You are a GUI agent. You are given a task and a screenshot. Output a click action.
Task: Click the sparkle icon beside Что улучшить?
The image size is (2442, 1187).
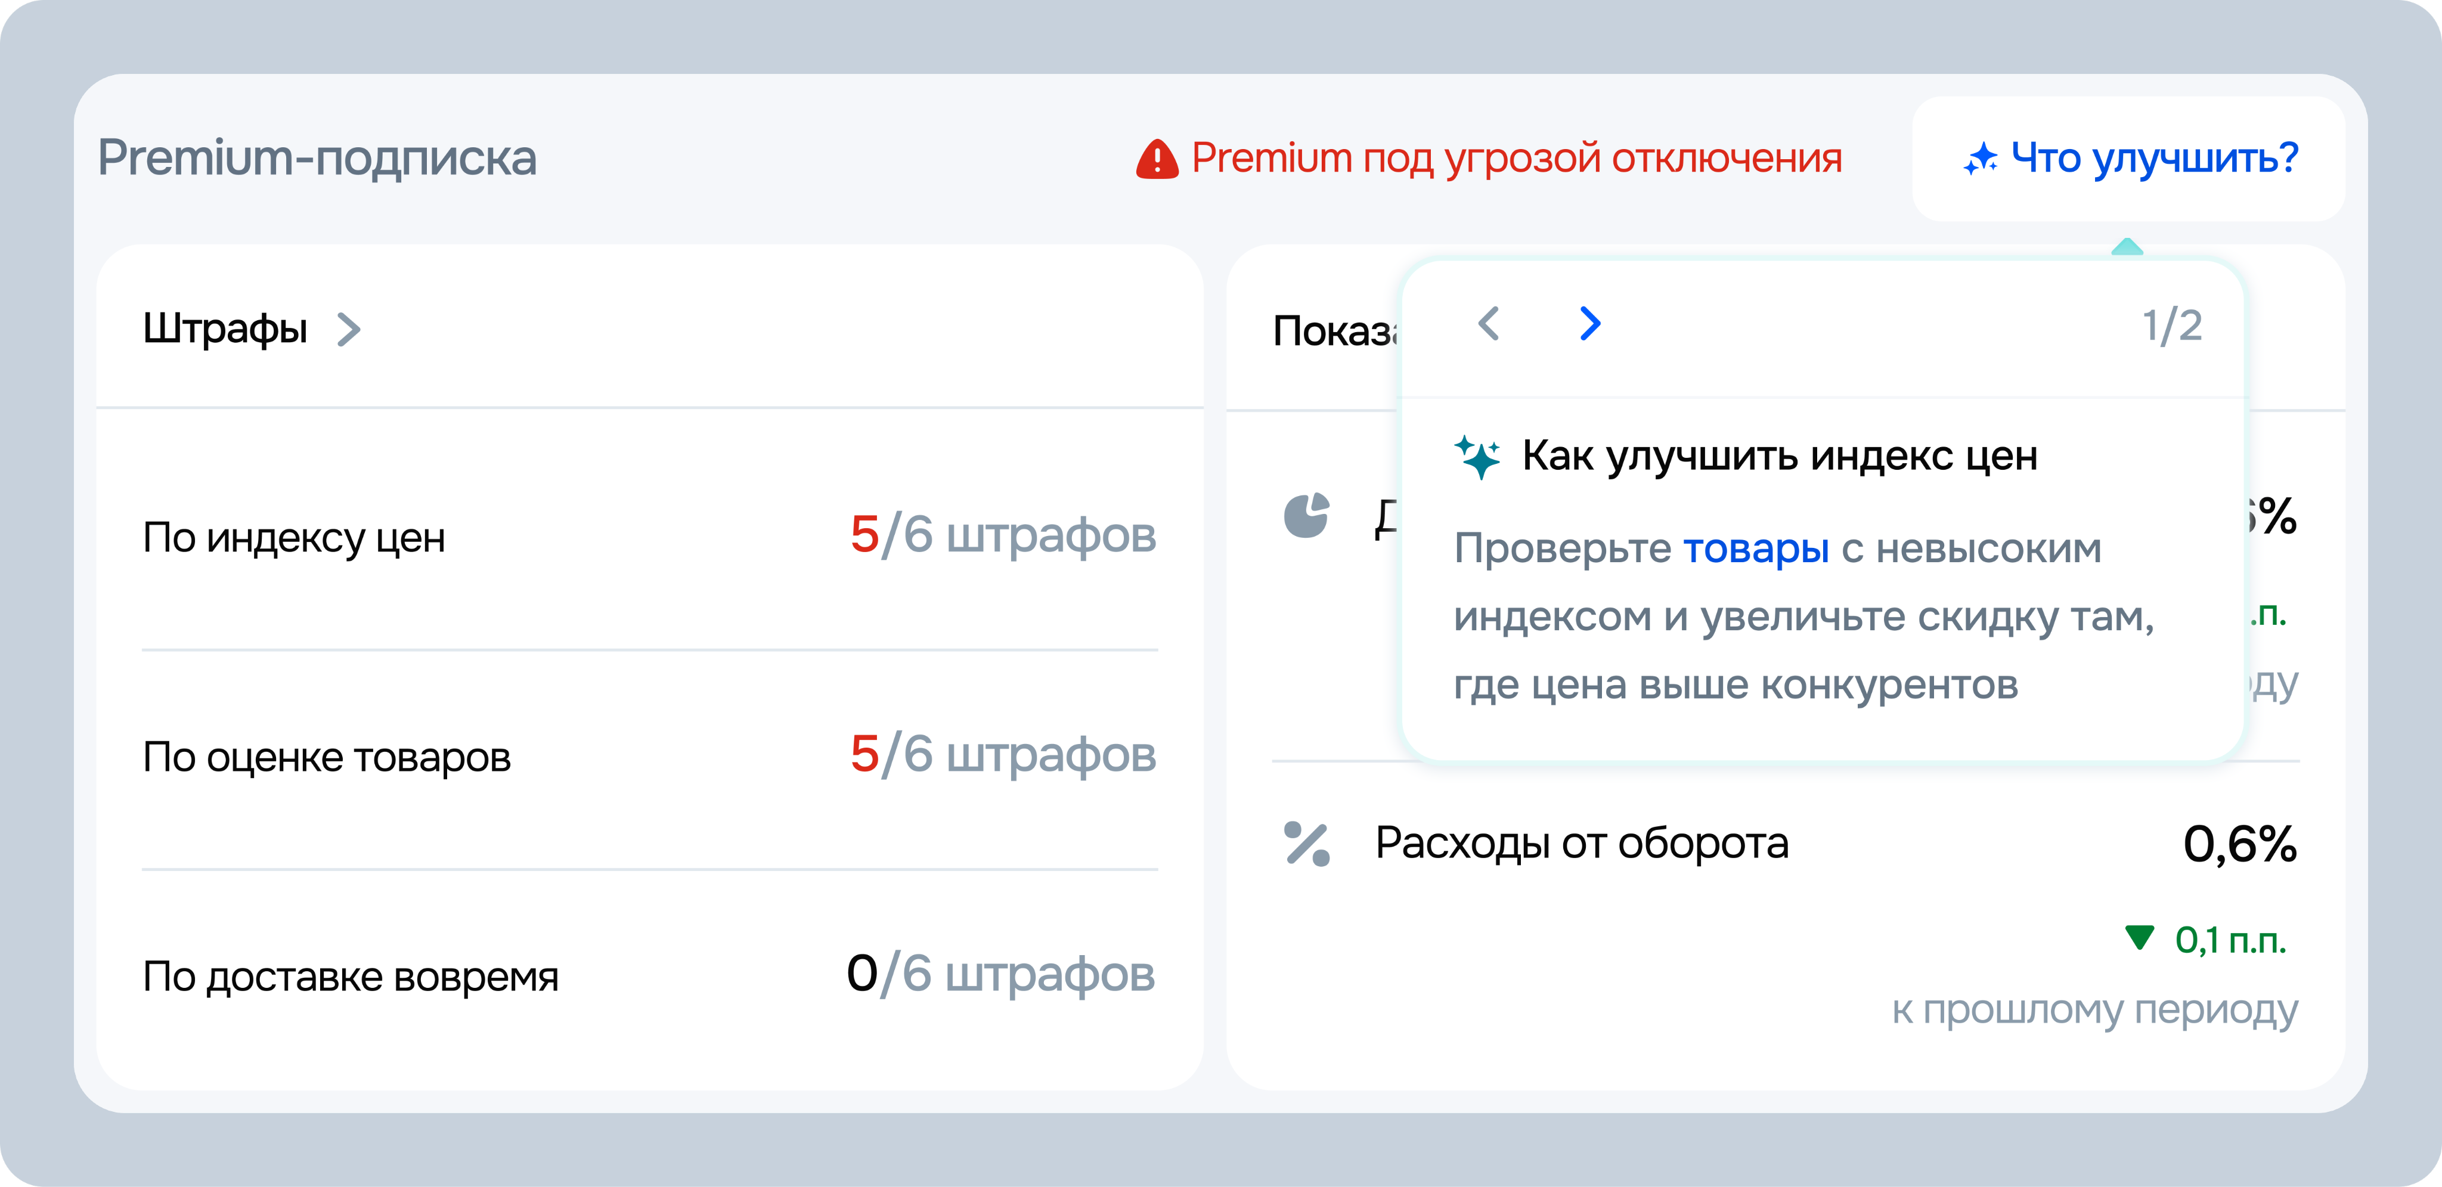click(x=1979, y=159)
